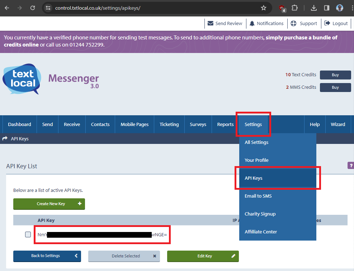354x271 pixels.
Task: Buy more Text Credits
Action: coord(335,75)
